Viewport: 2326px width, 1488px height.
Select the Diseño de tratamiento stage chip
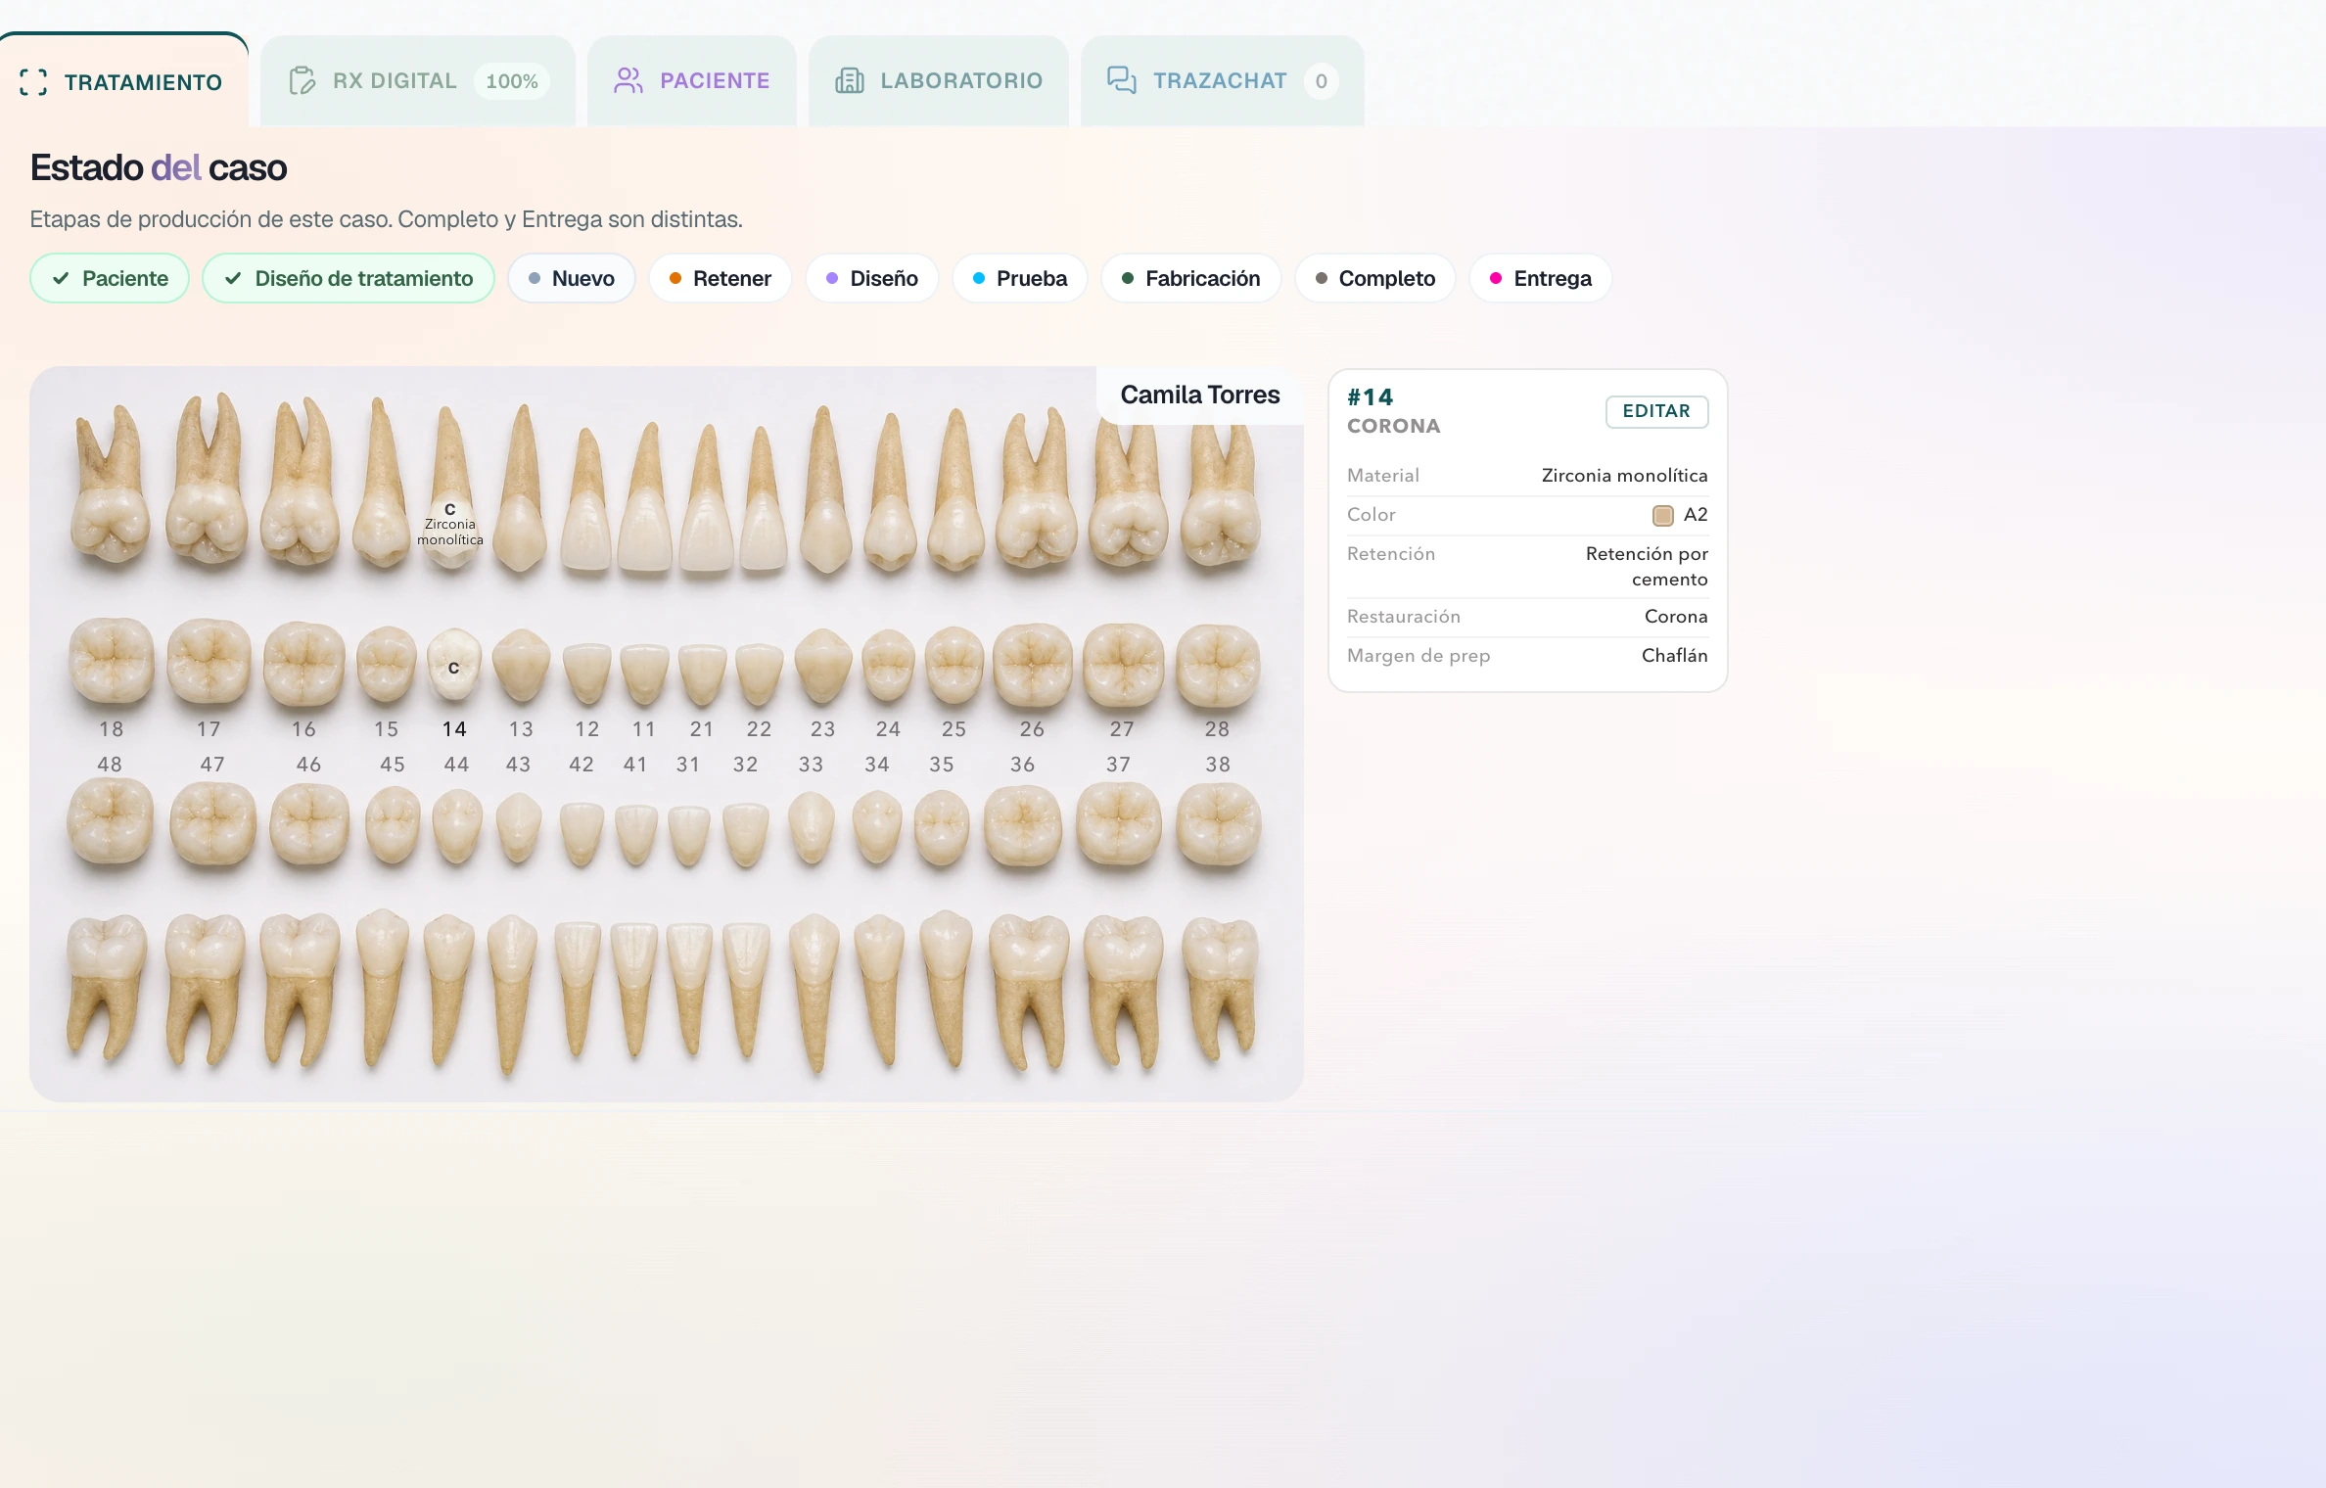click(x=349, y=278)
